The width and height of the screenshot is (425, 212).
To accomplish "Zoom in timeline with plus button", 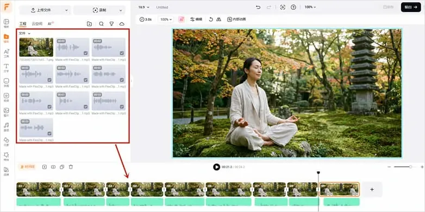I will tap(422, 167).
